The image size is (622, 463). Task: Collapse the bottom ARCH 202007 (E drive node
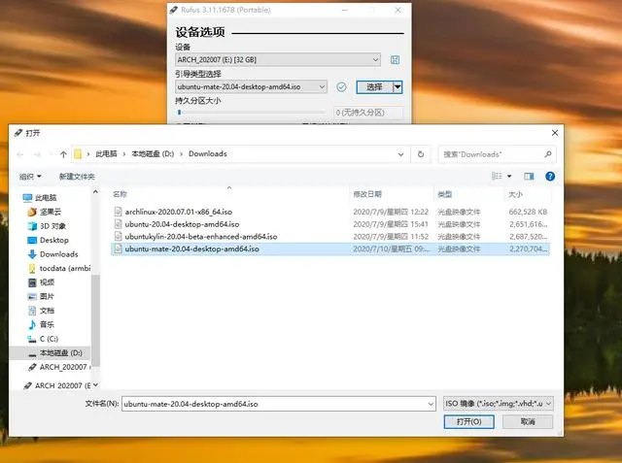coord(95,384)
